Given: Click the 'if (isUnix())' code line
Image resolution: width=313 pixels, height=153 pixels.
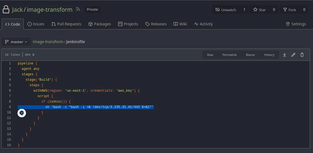Looking at the screenshot, I should [x=56, y=101].
